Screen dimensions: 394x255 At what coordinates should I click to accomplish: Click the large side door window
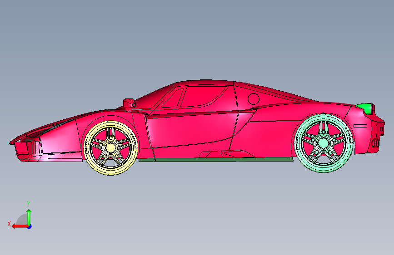click(x=204, y=96)
